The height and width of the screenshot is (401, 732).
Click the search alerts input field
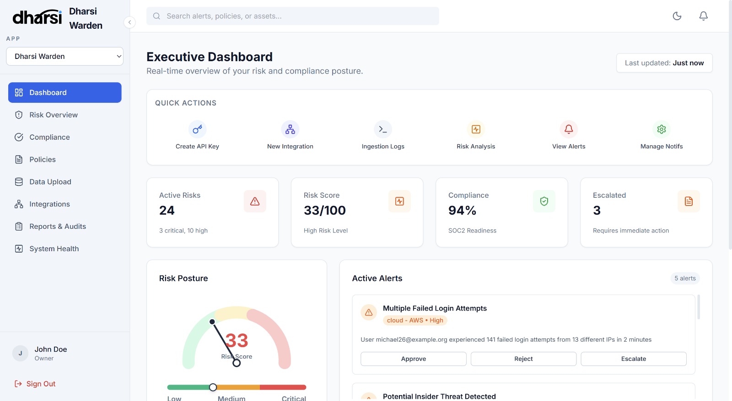[x=293, y=16]
